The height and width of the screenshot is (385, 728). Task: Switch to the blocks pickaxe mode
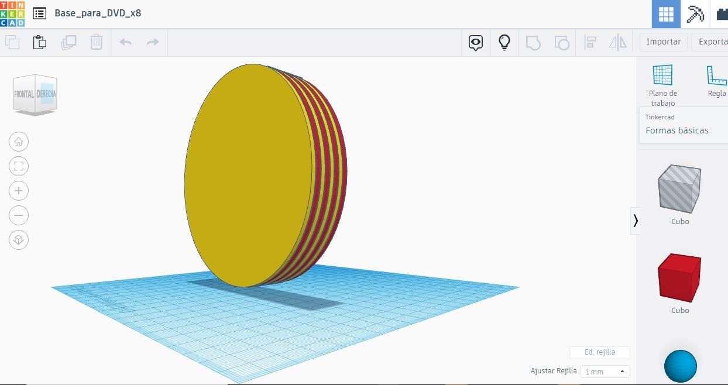(x=695, y=14)
